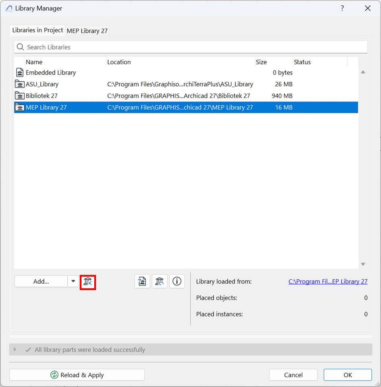Switch to MEP Library 27 tab

click(87, 31)
